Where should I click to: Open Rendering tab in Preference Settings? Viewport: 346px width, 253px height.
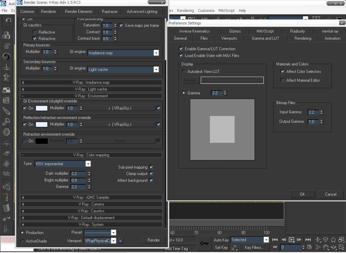[303, 38]
